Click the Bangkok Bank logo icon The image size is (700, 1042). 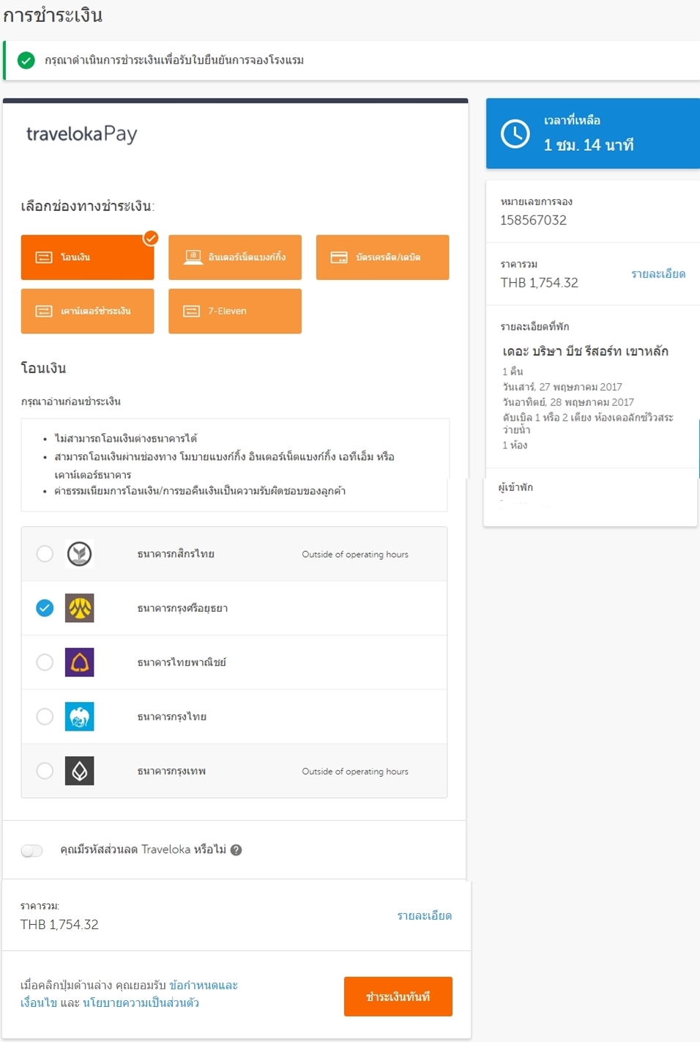click(x=79, y=771)
